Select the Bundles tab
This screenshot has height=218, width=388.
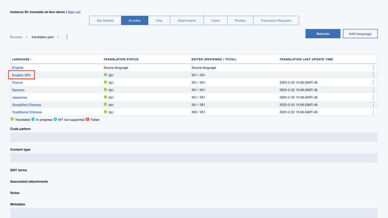[x=135, y=20]
